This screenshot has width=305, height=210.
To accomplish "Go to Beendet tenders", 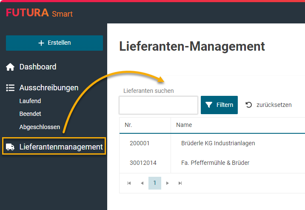I will (x=30, y=114).
